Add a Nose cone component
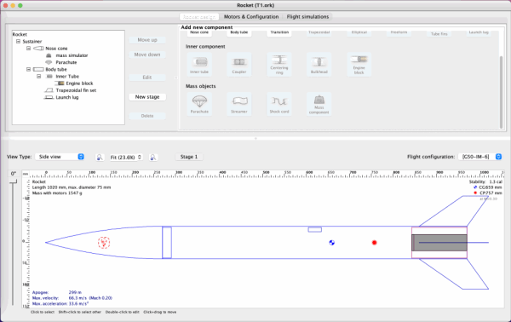Viewport: 511px width, 322px height. coord(199,32)
